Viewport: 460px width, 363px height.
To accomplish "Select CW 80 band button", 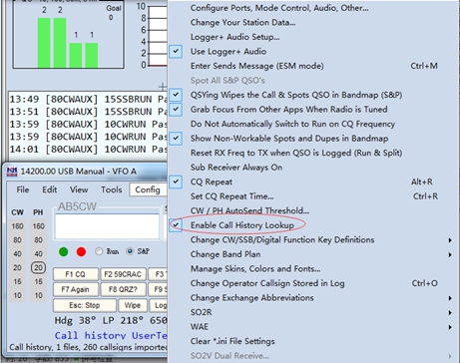I will pos(17,240).
